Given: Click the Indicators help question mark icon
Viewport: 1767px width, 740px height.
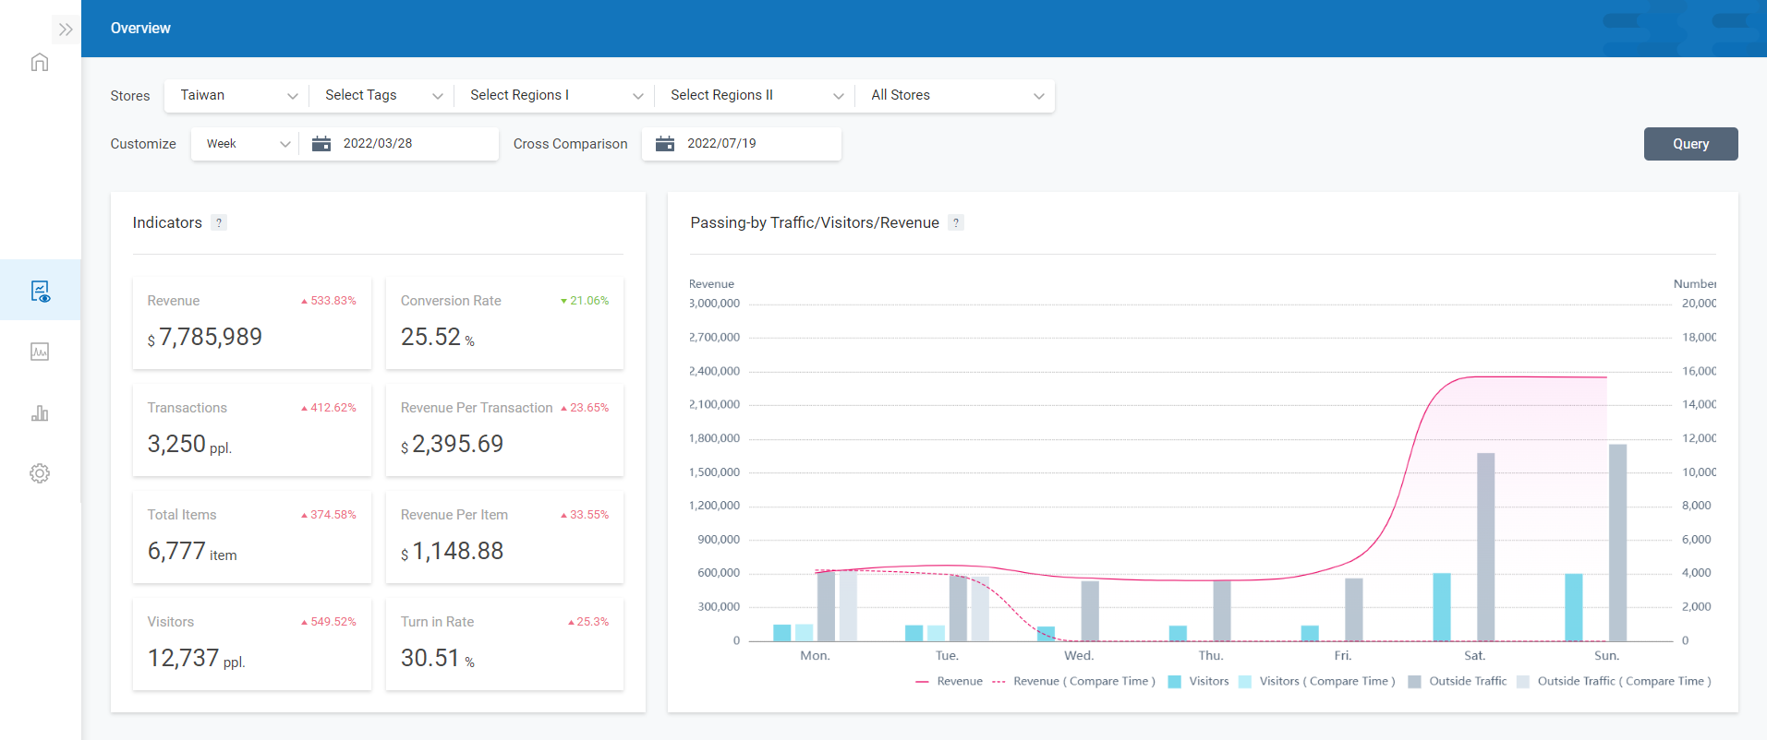Looking at the screenshot, I should click(219, 223).
